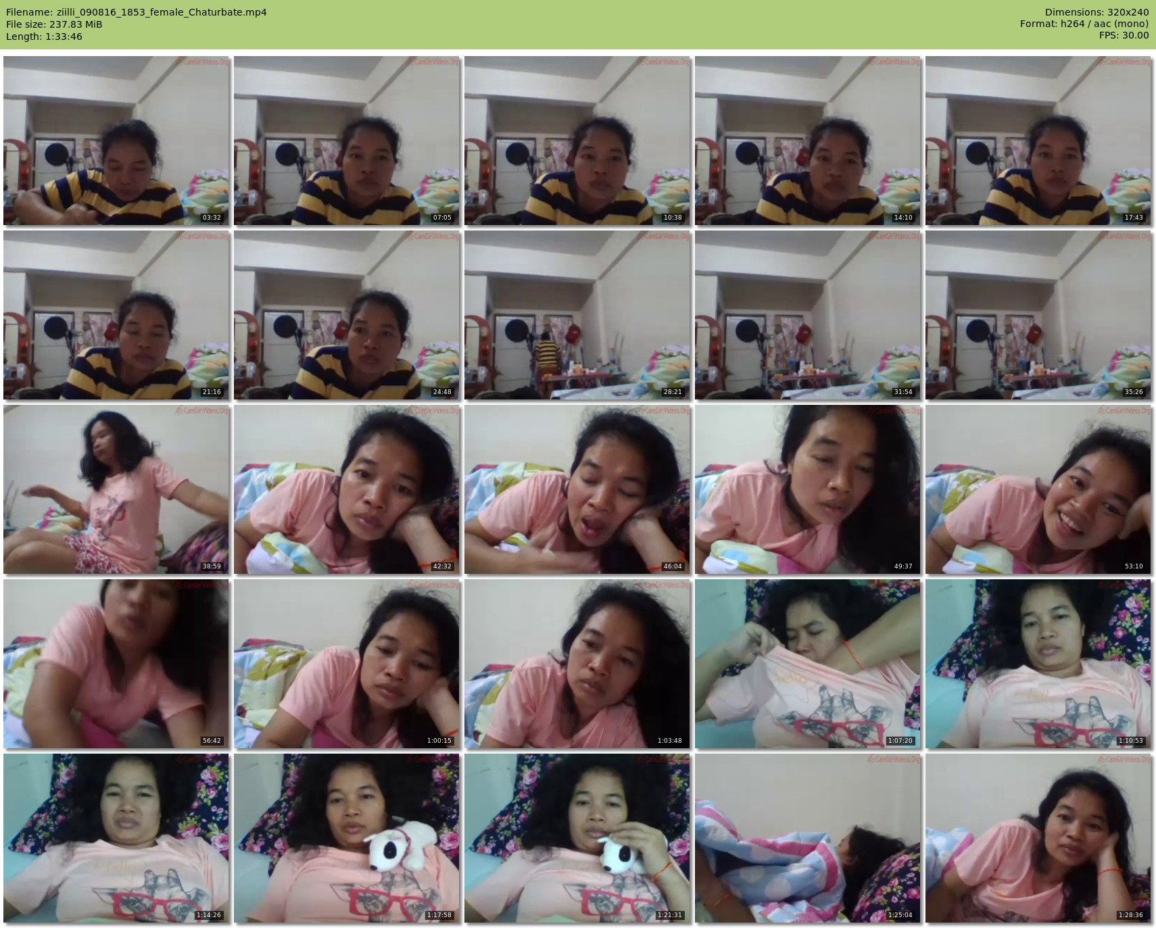Click the thumbnail timestamped 56:42

coord(116,664)
